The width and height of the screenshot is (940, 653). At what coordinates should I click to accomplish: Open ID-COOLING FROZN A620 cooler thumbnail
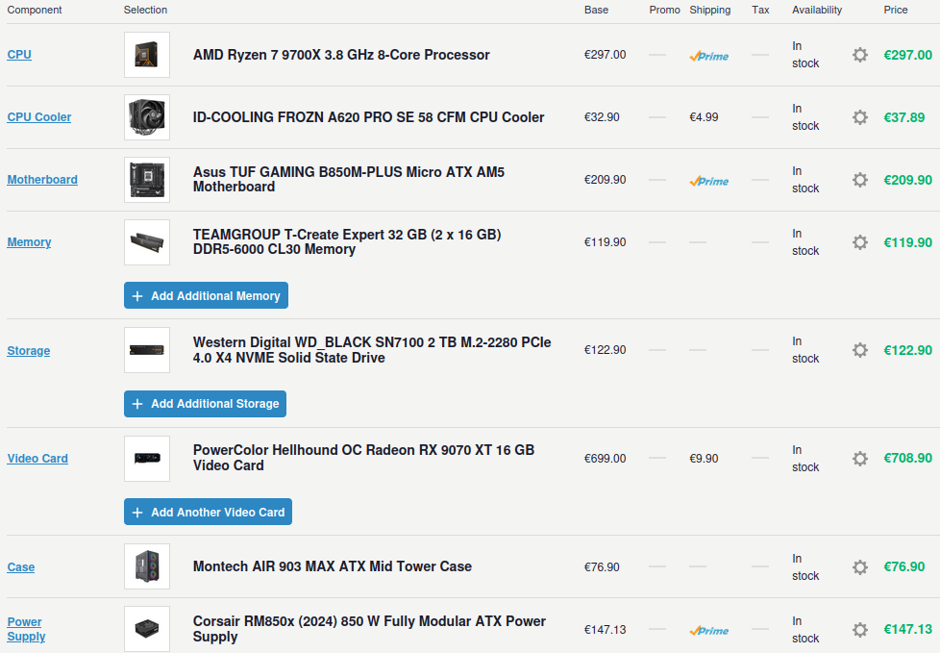147,117
